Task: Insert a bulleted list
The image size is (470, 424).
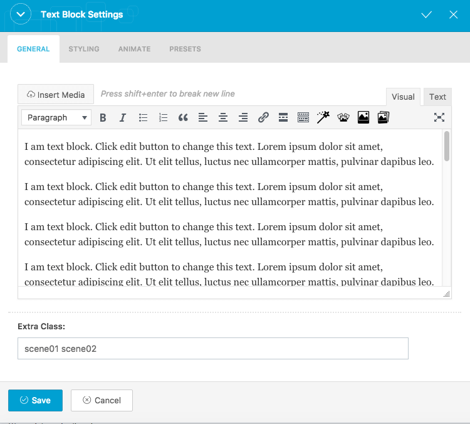Action: coord(143,117)
